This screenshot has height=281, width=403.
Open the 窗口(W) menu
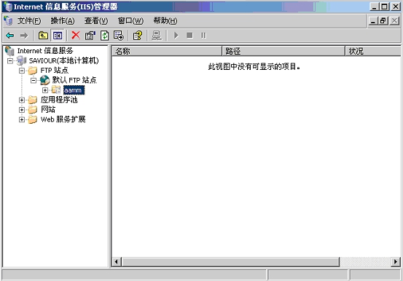(130, 21)
